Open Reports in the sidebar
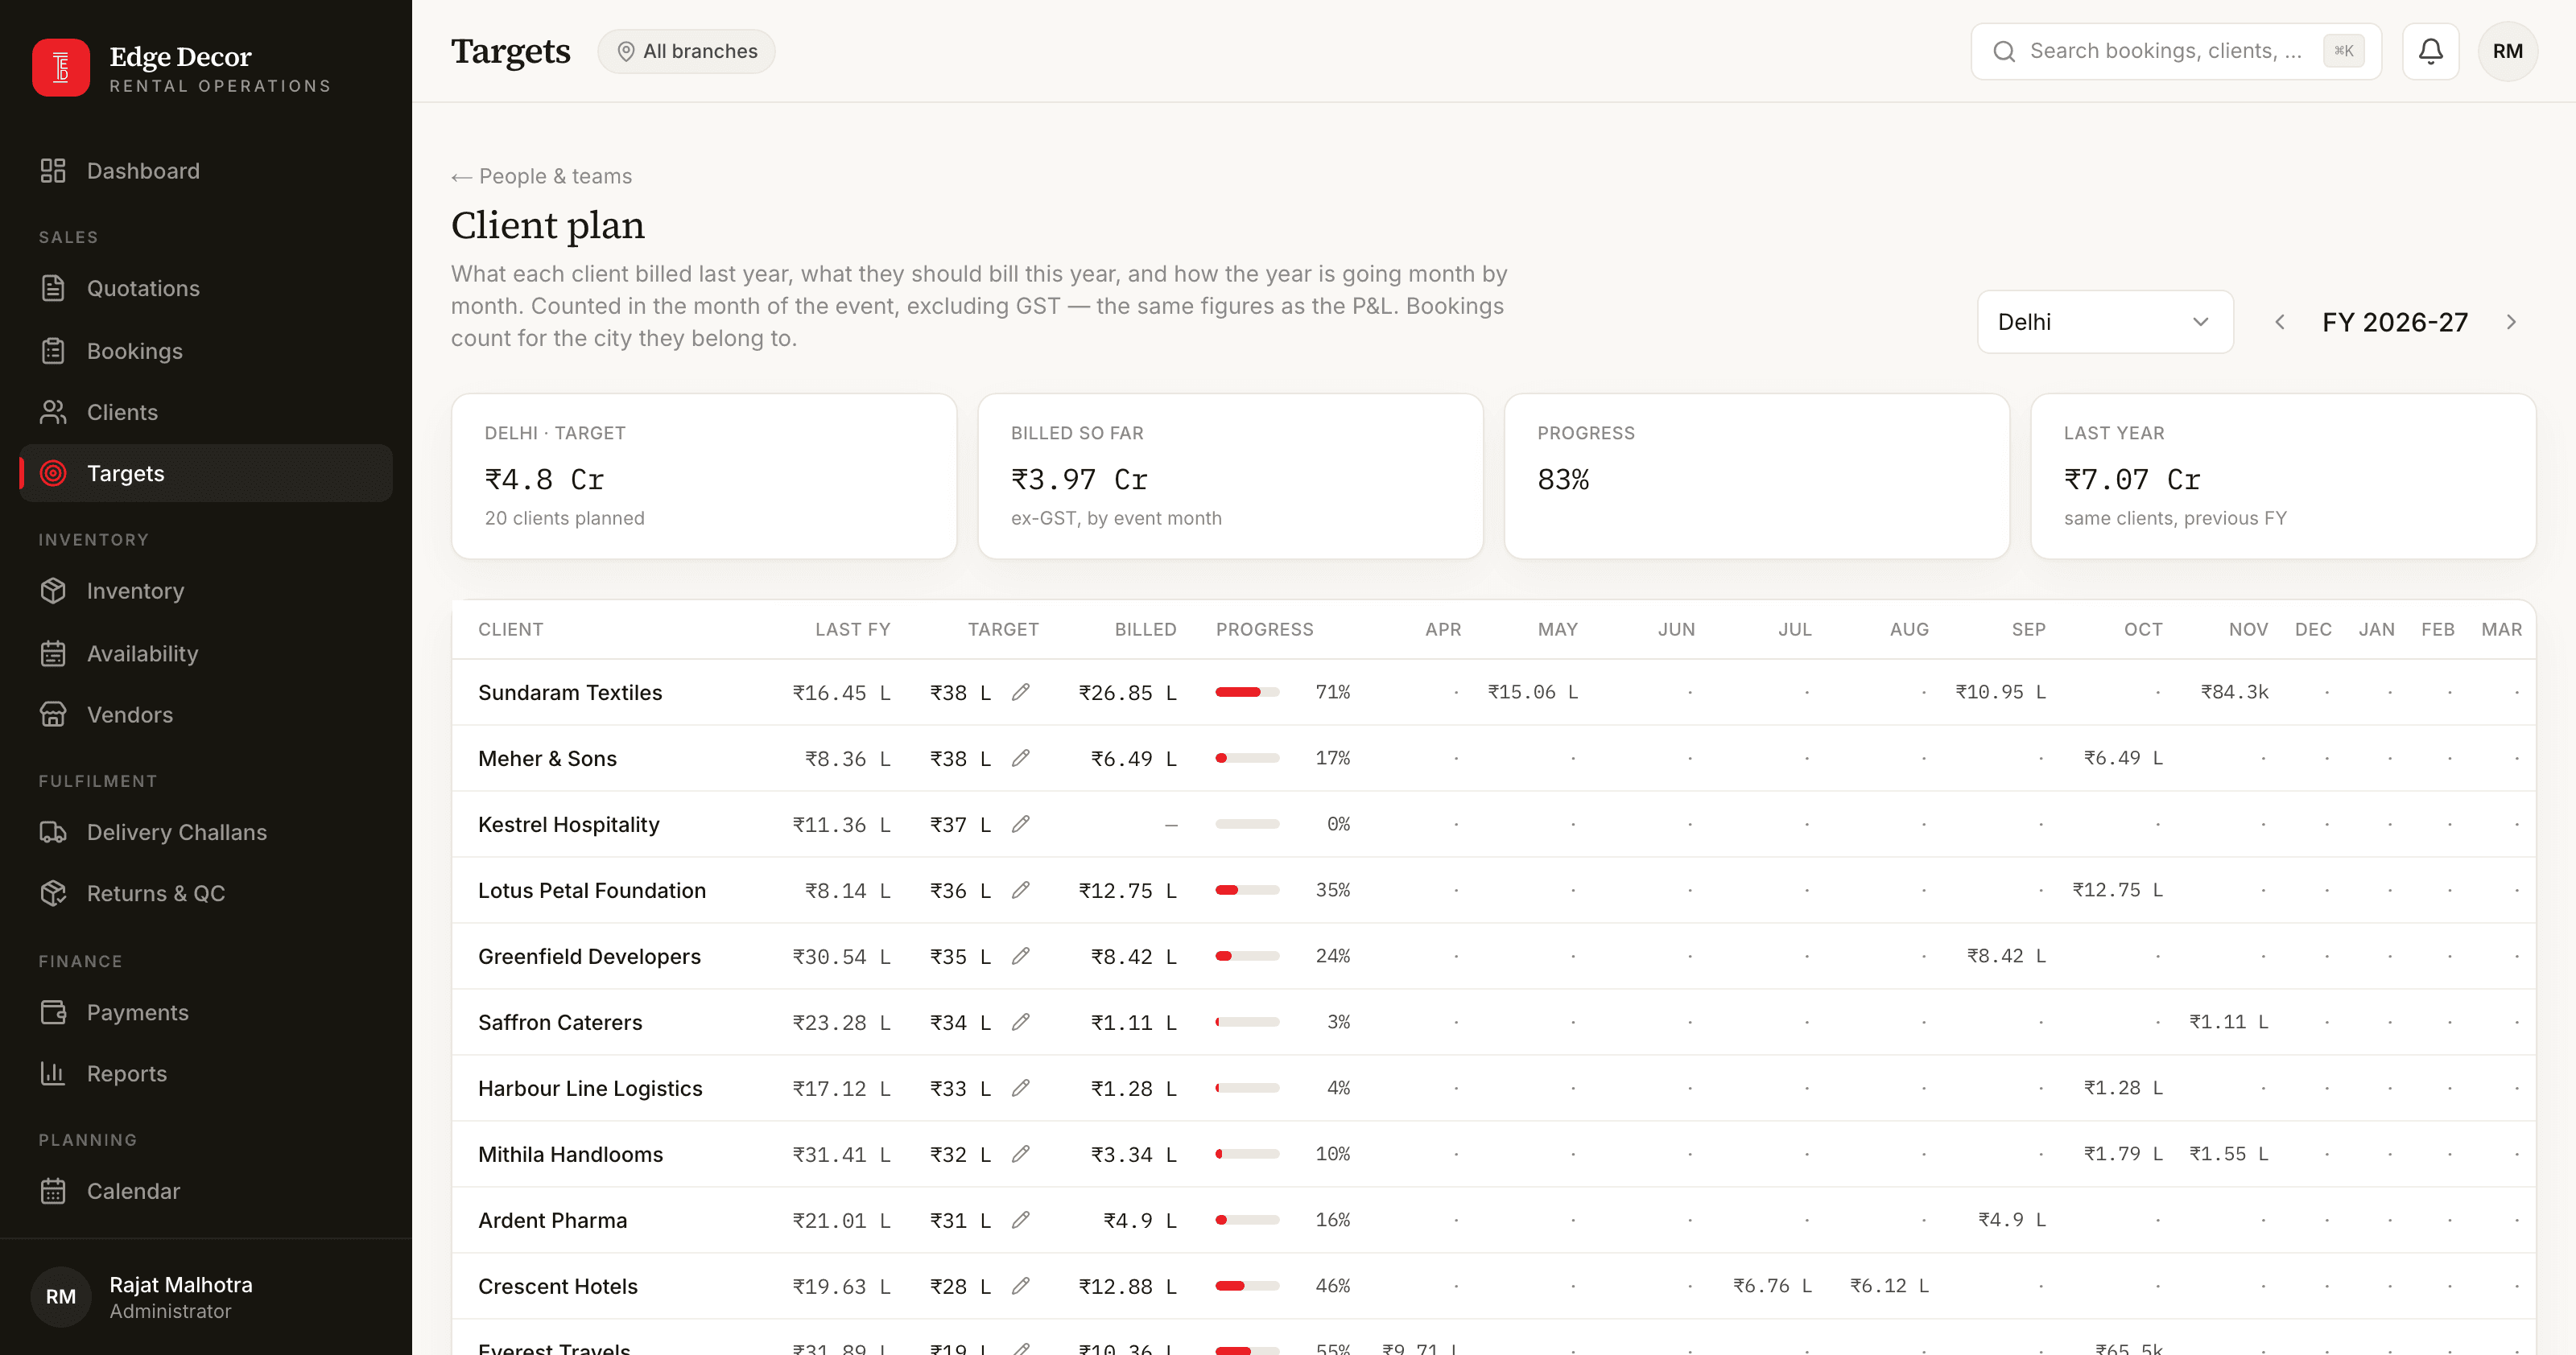Viewport: 2576px width, 1355px height. point(205,1073)
